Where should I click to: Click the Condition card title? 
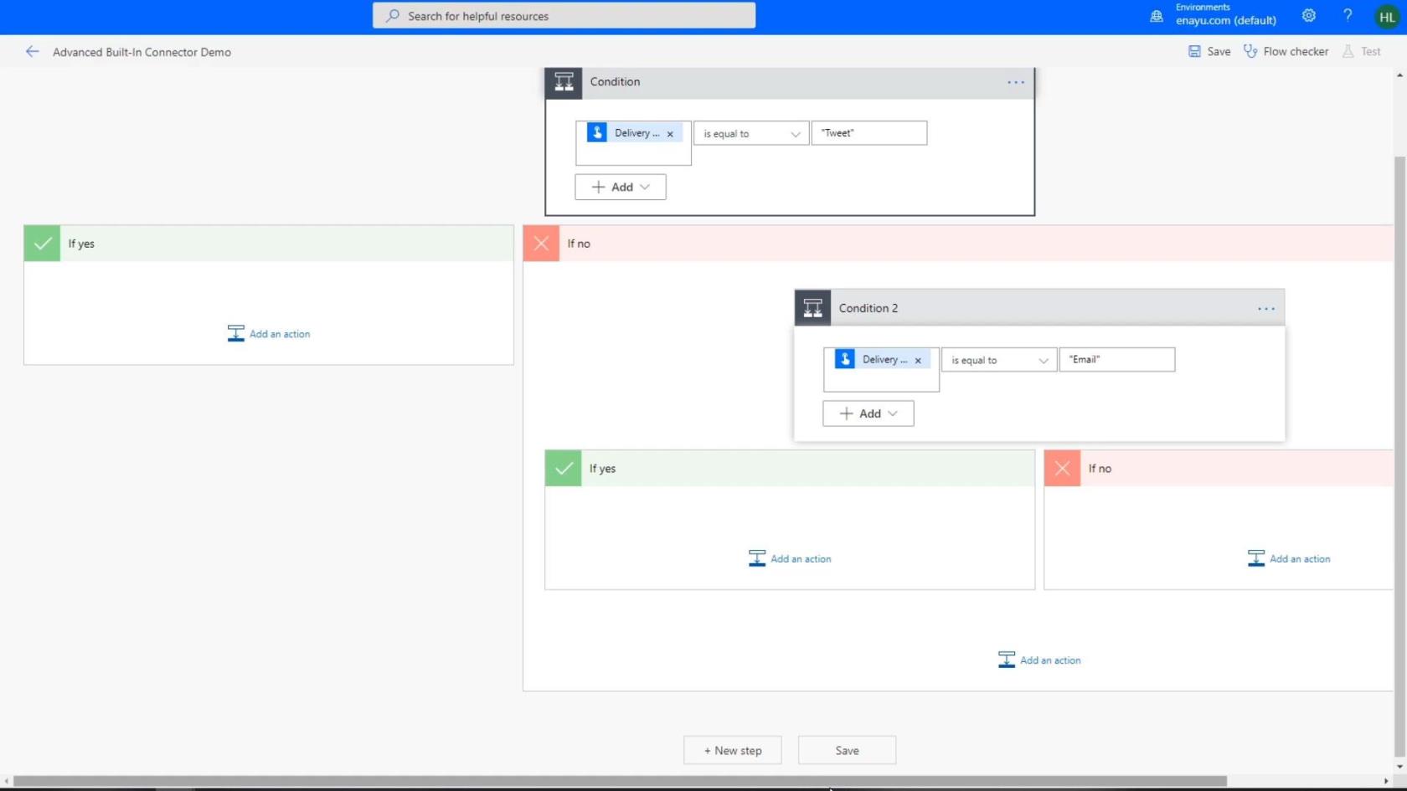point(615,82)
